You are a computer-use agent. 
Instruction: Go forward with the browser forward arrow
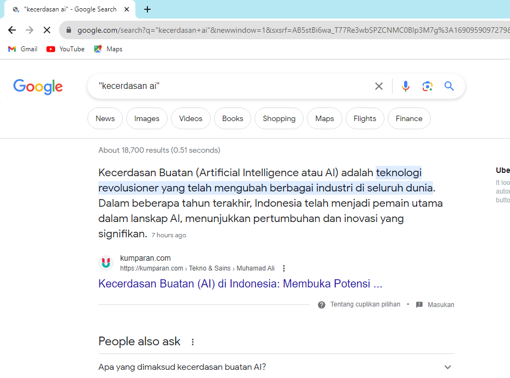pos(29,30)
